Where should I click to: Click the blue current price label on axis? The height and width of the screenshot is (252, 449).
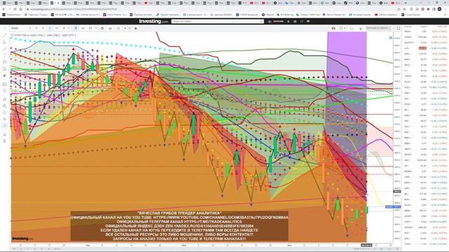point(393,206)
